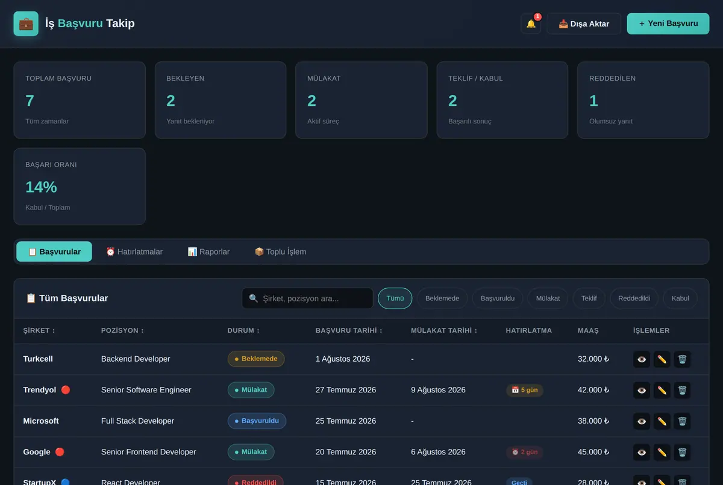Click the 2 gün reminder badge
723x485 pixels.
coord(525,452)
